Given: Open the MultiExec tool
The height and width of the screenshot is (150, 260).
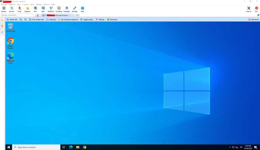Looking at the screenshot, I should point(51,9).
